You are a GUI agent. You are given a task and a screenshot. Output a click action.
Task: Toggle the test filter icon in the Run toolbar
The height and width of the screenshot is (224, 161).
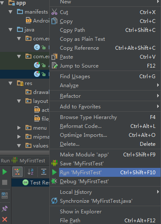tap(17, 172)
